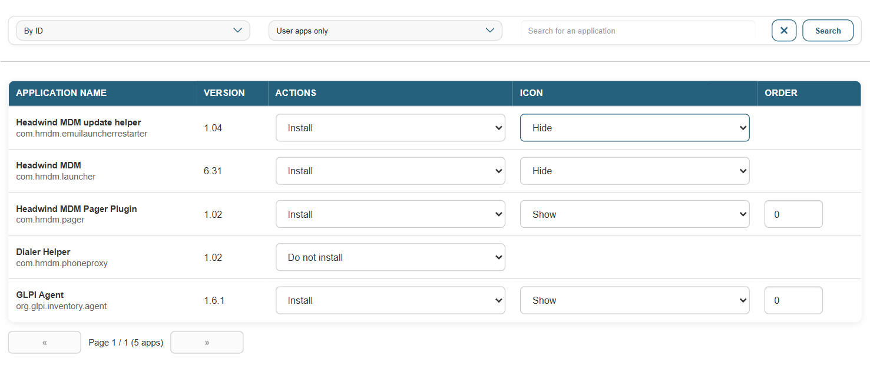Open Actions dropdown for Dialer Helper
Viewport: 870px width, 365px height.
pyautogui.click(x=391, y=257)
